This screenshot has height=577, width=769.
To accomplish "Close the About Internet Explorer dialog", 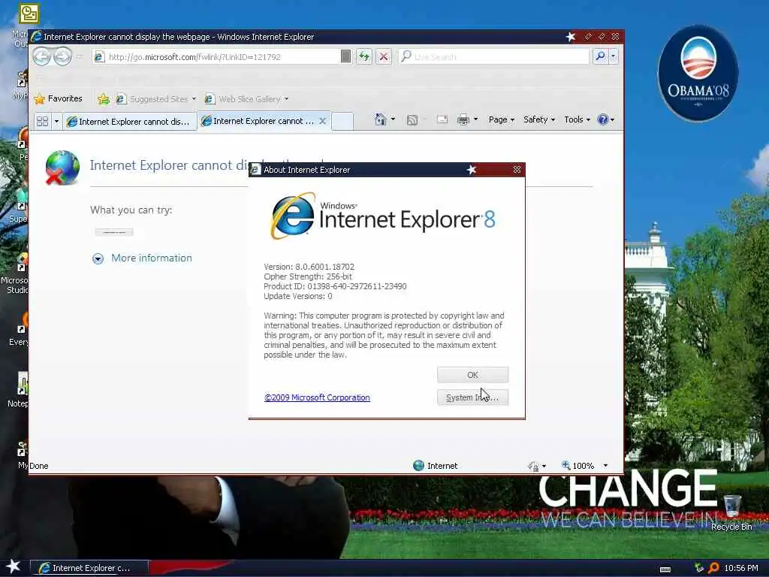I will (517, 169).
